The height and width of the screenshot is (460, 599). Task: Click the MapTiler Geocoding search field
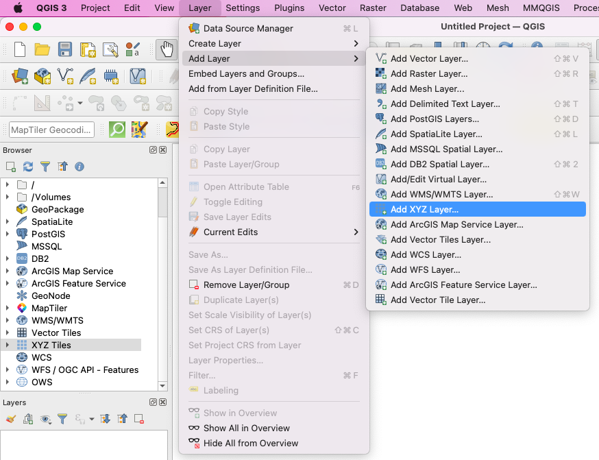pos(52,130)
